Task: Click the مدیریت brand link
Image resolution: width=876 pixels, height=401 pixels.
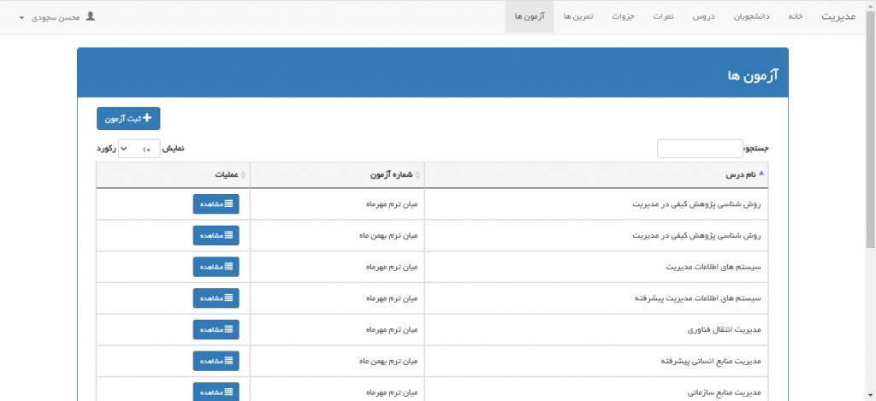Action: (838, 16)
